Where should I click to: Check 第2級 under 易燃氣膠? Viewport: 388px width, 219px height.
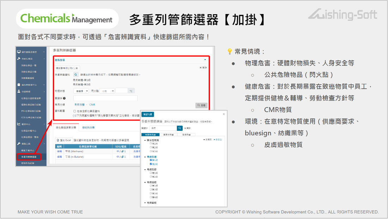tap(151, 177)
